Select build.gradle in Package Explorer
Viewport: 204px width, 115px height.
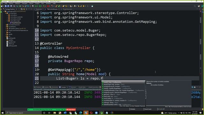12,38
